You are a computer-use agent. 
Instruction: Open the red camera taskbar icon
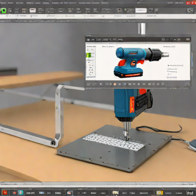(69, 193)
